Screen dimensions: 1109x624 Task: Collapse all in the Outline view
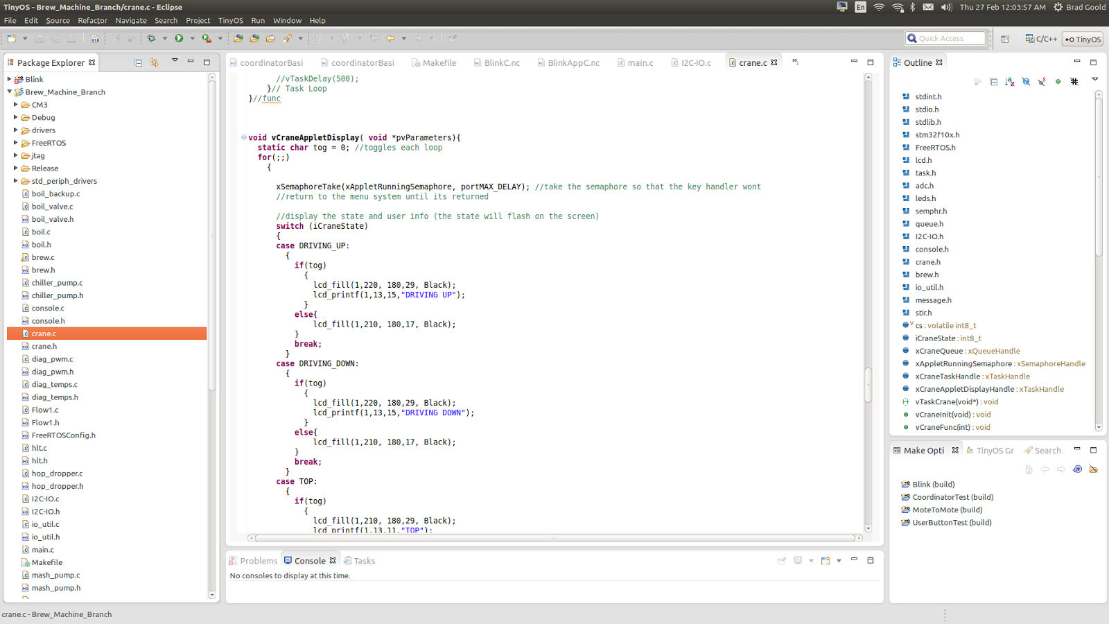click(x=993, y=82)
